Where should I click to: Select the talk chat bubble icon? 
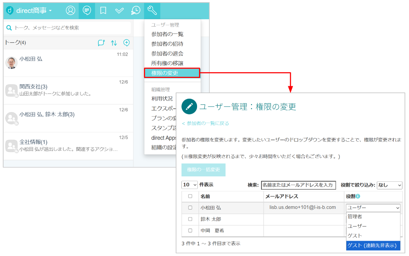point(87,11)
